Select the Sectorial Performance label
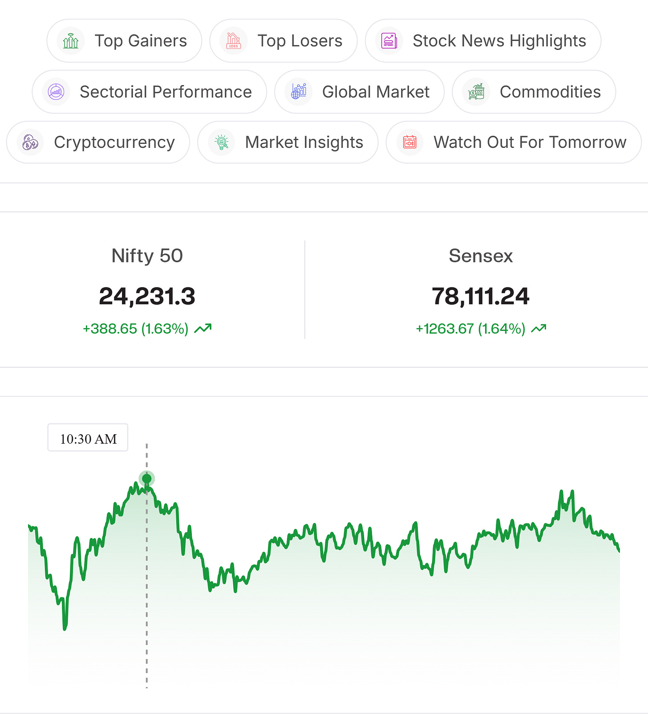This screenshot has width=648, height=714. click(x=166, y=92)
